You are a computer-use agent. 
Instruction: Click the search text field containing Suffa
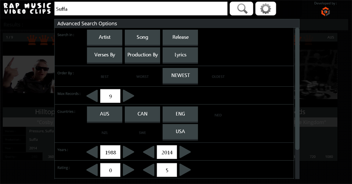(141, 9)
